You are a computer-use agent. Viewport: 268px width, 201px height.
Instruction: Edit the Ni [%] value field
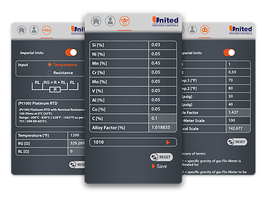(x=163, y=54)
